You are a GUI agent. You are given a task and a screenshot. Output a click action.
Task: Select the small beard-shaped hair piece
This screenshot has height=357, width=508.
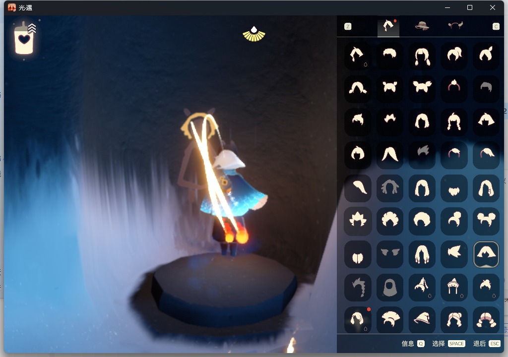click(x=454, y=188)
